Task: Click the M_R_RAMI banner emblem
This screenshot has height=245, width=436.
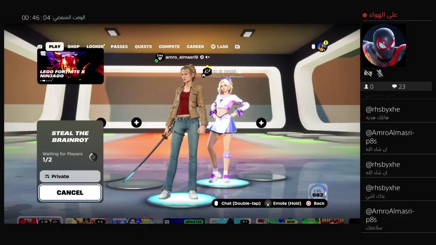Action: [207, 72]
